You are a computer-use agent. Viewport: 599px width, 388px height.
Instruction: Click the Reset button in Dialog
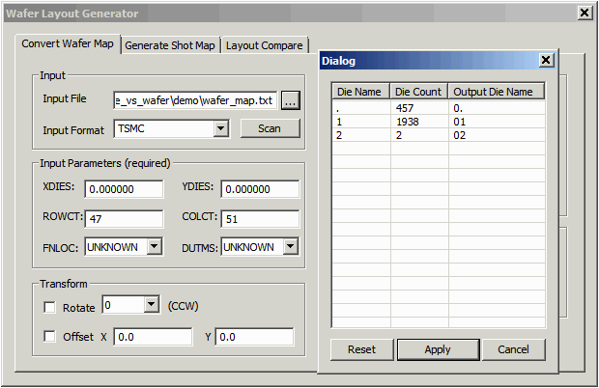(x=361, y=349)
